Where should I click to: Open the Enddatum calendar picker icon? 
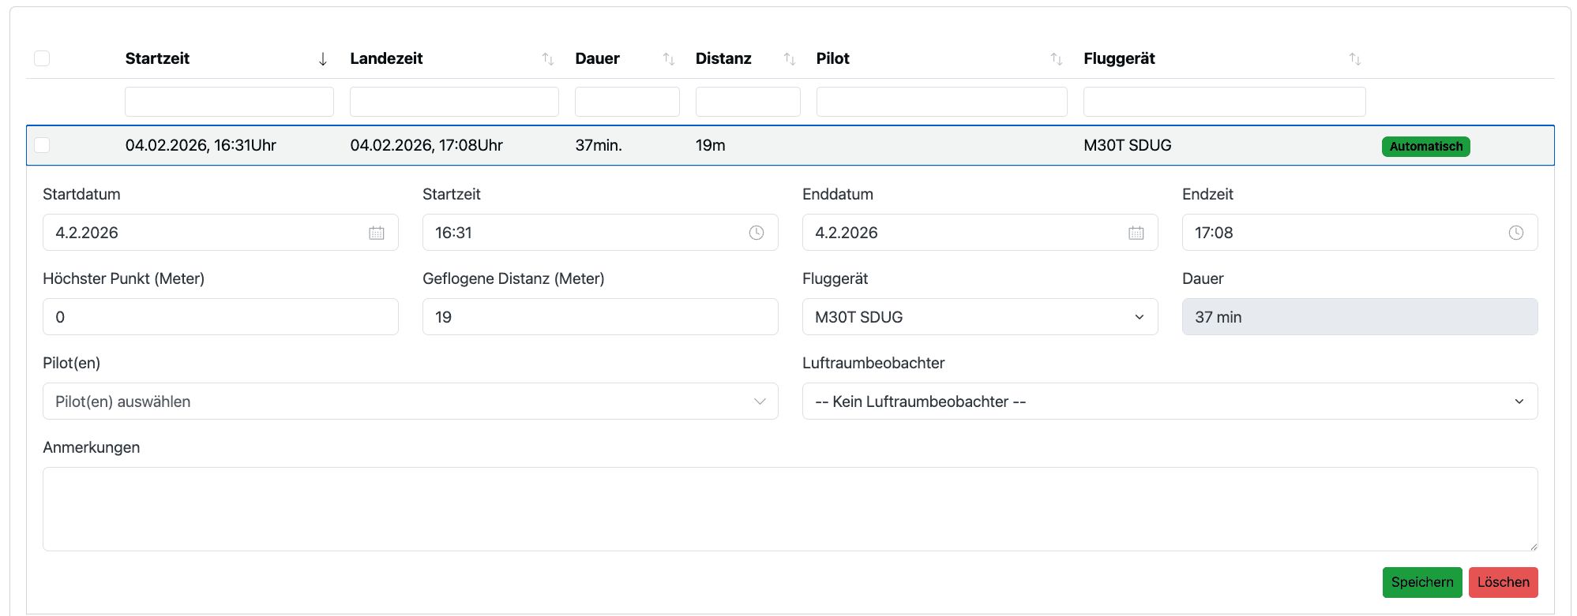[1136, 233]
